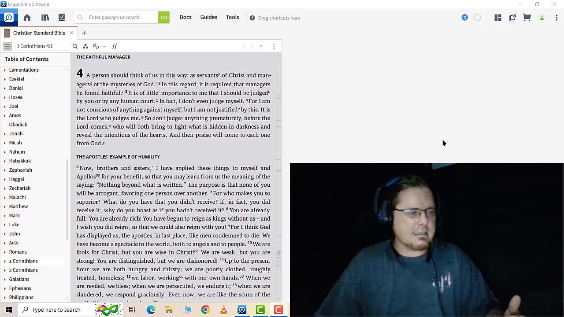The width and height of the screenshot is (564, 317).
Task: Go back with the left arrow
Action: pyautogui.click(x=245, y=46)
